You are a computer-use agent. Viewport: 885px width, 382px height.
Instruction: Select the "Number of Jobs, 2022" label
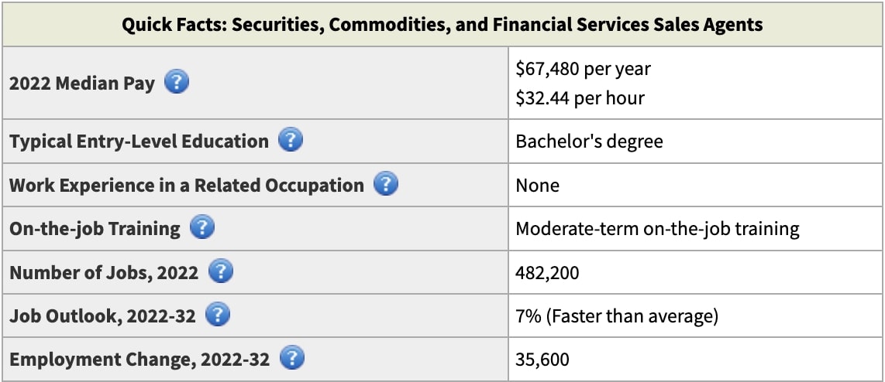coord(104,272)
